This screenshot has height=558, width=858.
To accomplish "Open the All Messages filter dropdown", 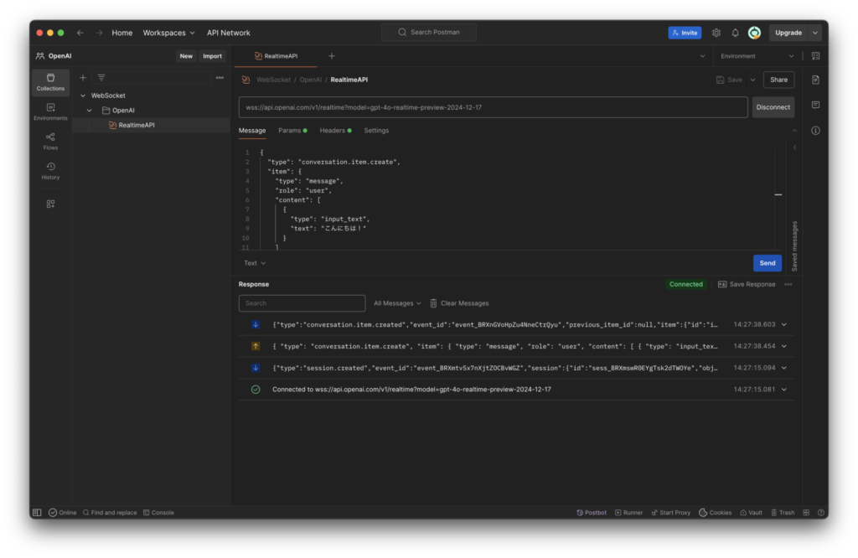I will coord(397,303).
